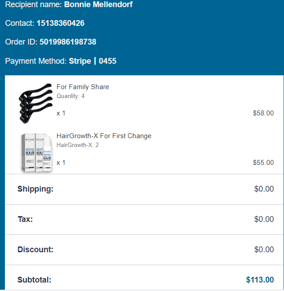The width and height of the screenshot is (284, 291).
Task: Click the $55.00 item price
Action: pos(263,163)
